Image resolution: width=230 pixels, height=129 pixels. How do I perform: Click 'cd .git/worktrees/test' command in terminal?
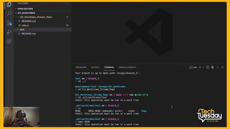click(92, 97)
